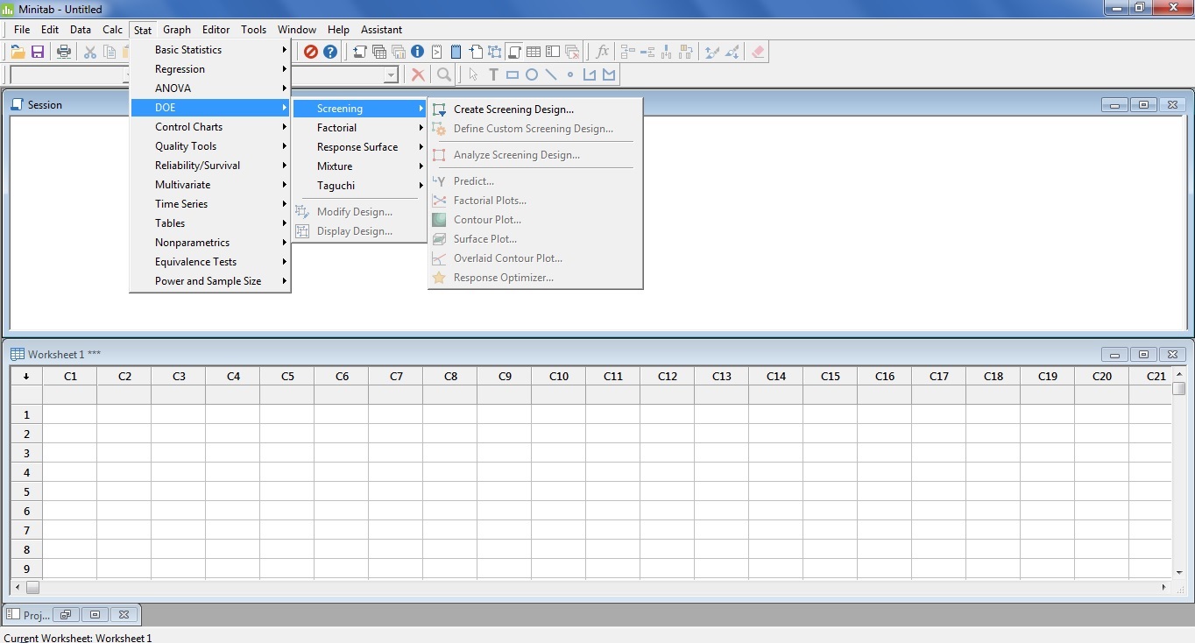
Task: Select the first cell of column C1
Action: pyautogui.click(x=69, y=413)
